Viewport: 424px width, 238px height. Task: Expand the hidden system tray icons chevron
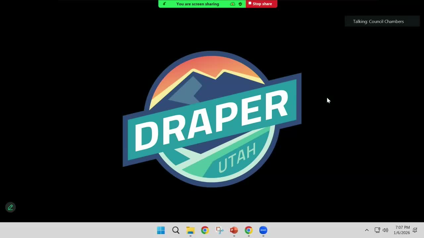pos(367,230)
